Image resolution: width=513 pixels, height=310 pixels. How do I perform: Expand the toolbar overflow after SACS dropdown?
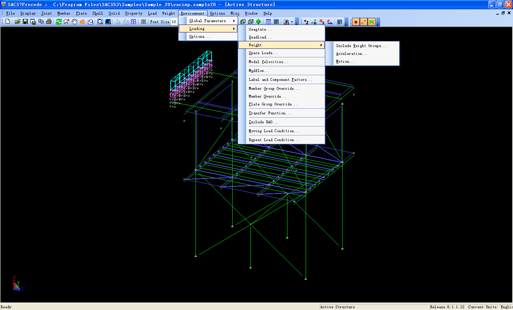pos(297,22)
